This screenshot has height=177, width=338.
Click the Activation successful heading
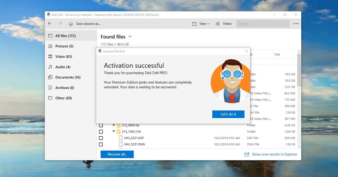(134, 65)
